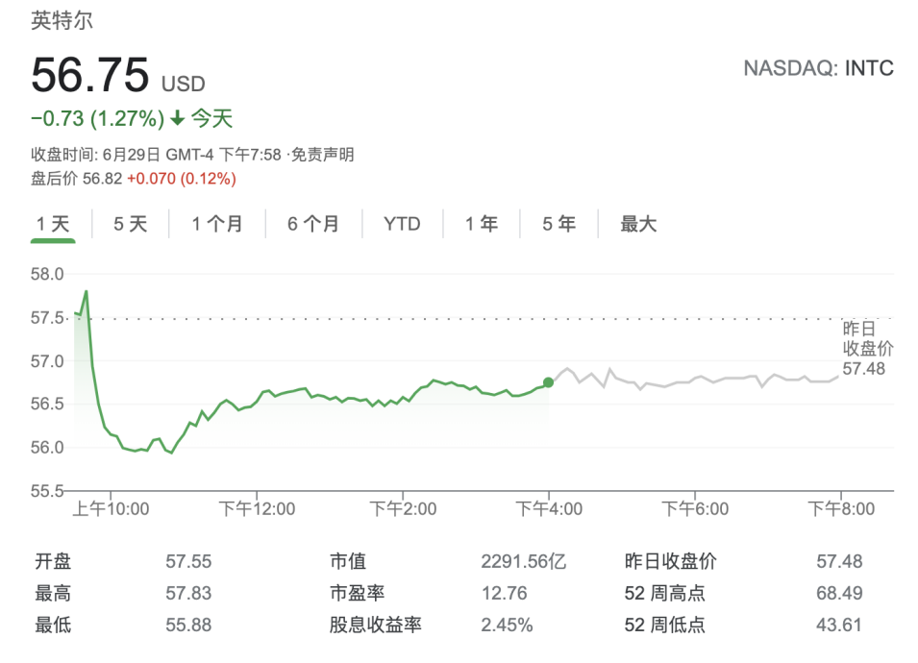Click the 市值 value 2291.56亿
The height and width of the screenshot is (663, 918).
tap(524, 562)
